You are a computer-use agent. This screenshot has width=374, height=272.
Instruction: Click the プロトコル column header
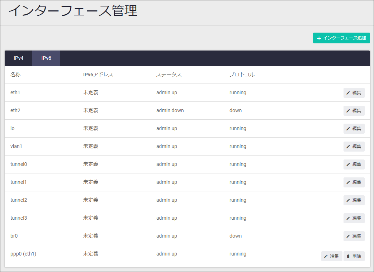(242, 75)
